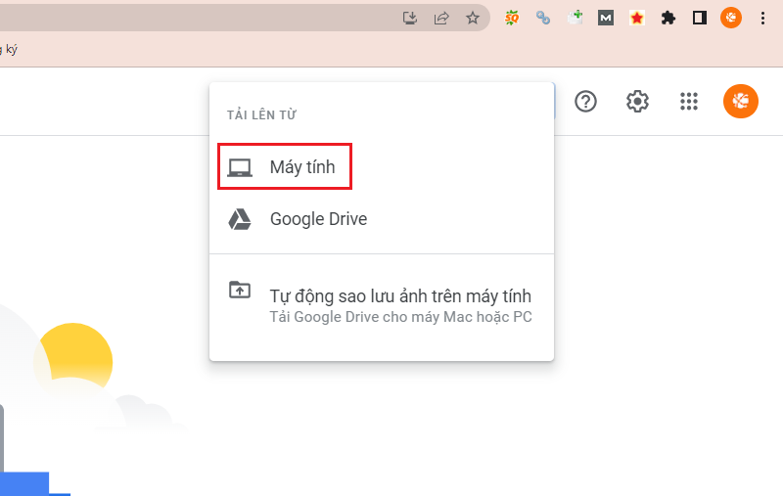Screen dimensions: 783x496
Task: Open the chain link extension icon
Action: [543, 19]
